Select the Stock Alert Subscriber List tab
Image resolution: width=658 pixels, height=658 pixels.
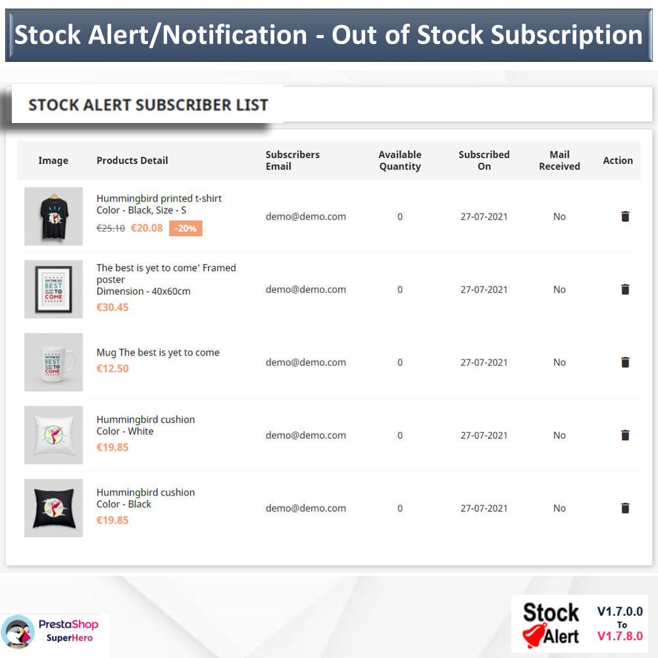coord(147,105)
